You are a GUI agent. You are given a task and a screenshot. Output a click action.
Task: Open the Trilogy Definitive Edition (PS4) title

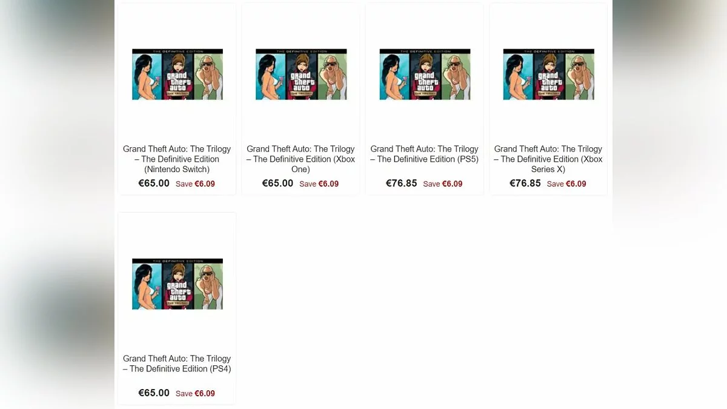(177, 364)
